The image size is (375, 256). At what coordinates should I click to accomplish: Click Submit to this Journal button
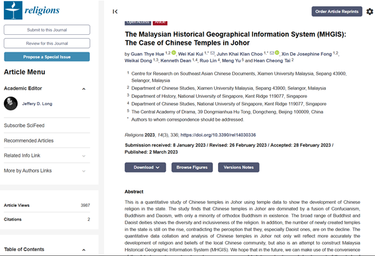[x=47, y=30]
